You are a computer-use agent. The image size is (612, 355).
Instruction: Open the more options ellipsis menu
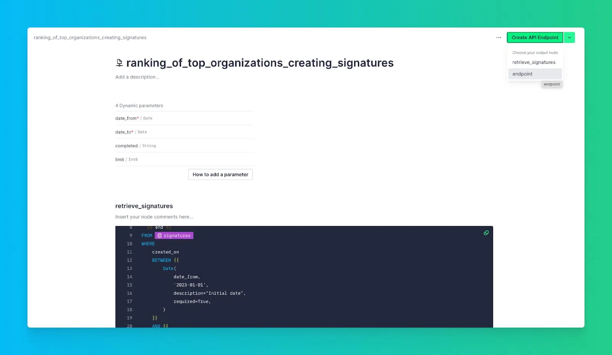(498, 37)
